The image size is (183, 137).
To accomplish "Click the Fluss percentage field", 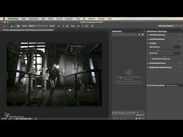I will (x=78, y=26).
